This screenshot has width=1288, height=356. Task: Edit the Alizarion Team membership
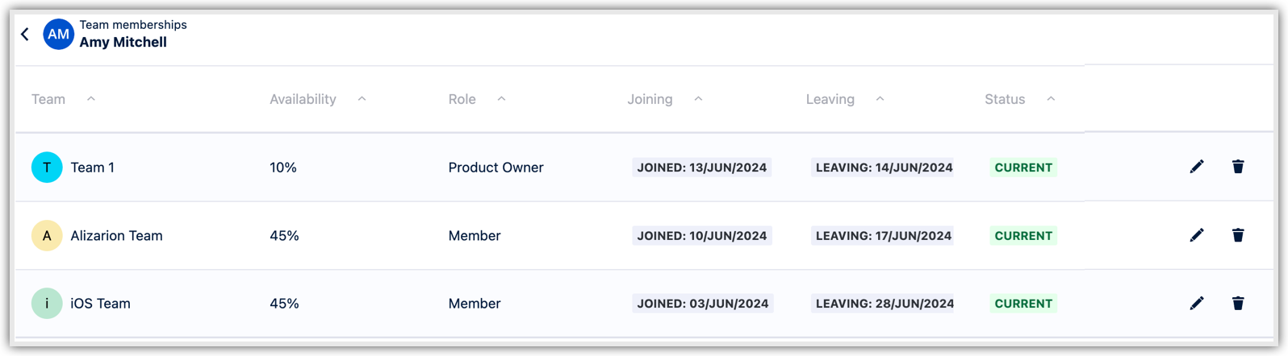click(1197, 235)
